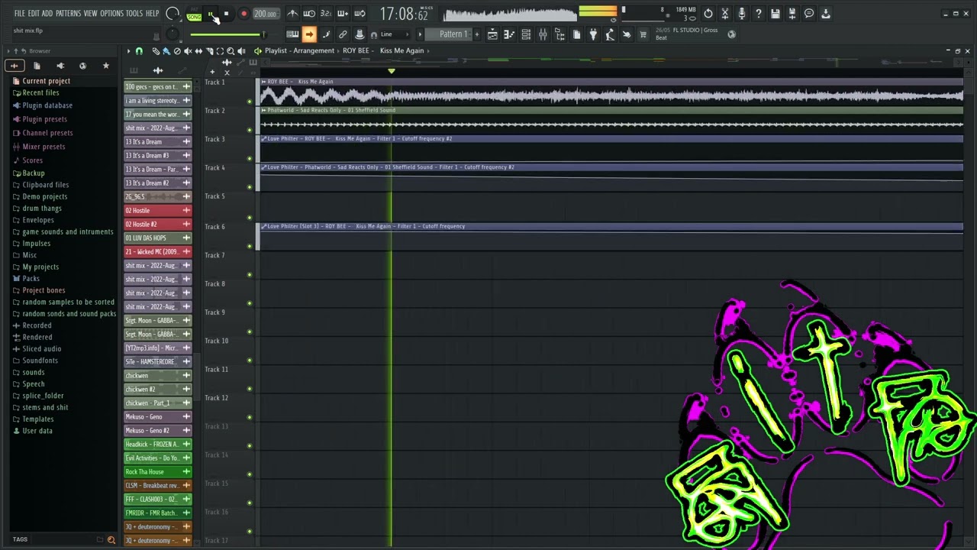The height and width of the screenshot is (550, 977).
Task: Pause playback with the pause button
Action: click(x=211, y=14)
